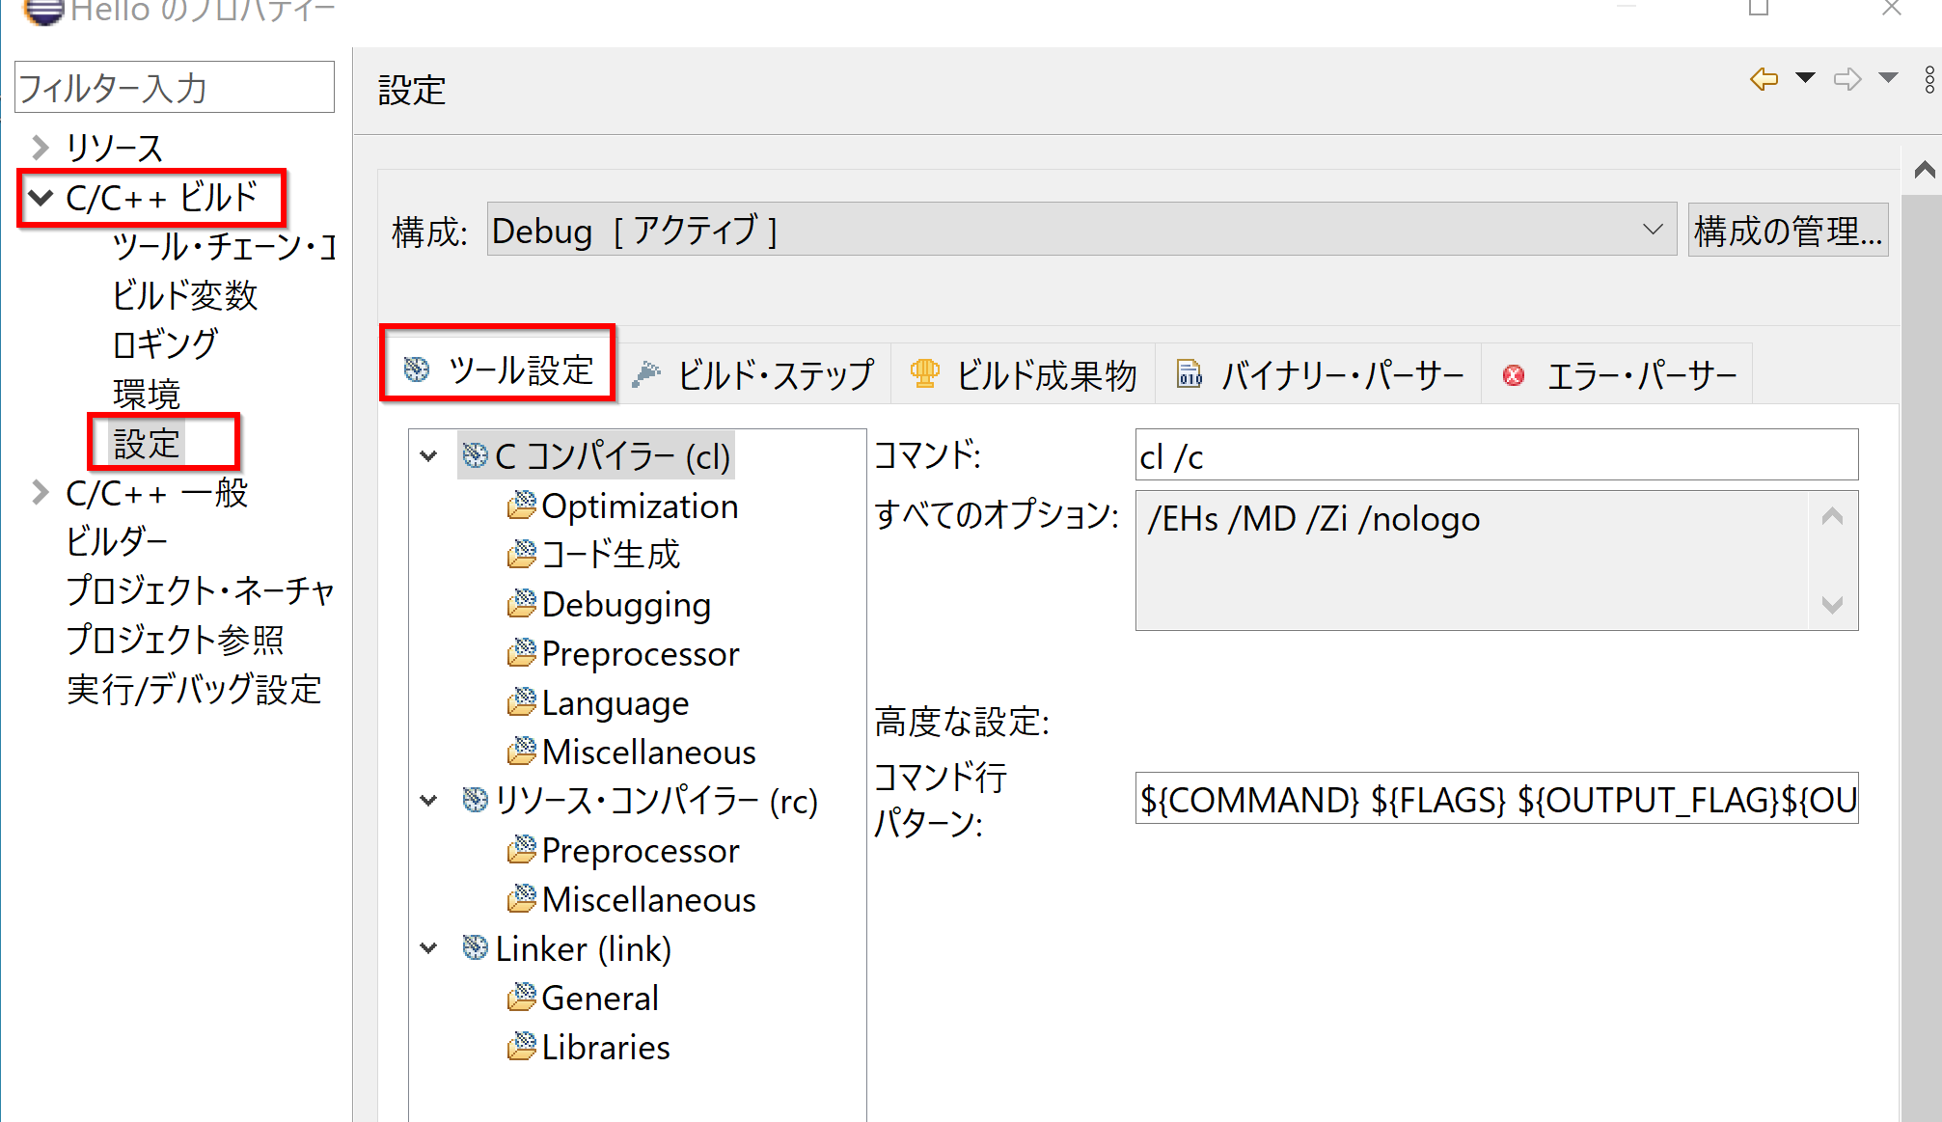
Task: Click the リソース・コンパイラー (rc) tool icon
Action: 475,800
